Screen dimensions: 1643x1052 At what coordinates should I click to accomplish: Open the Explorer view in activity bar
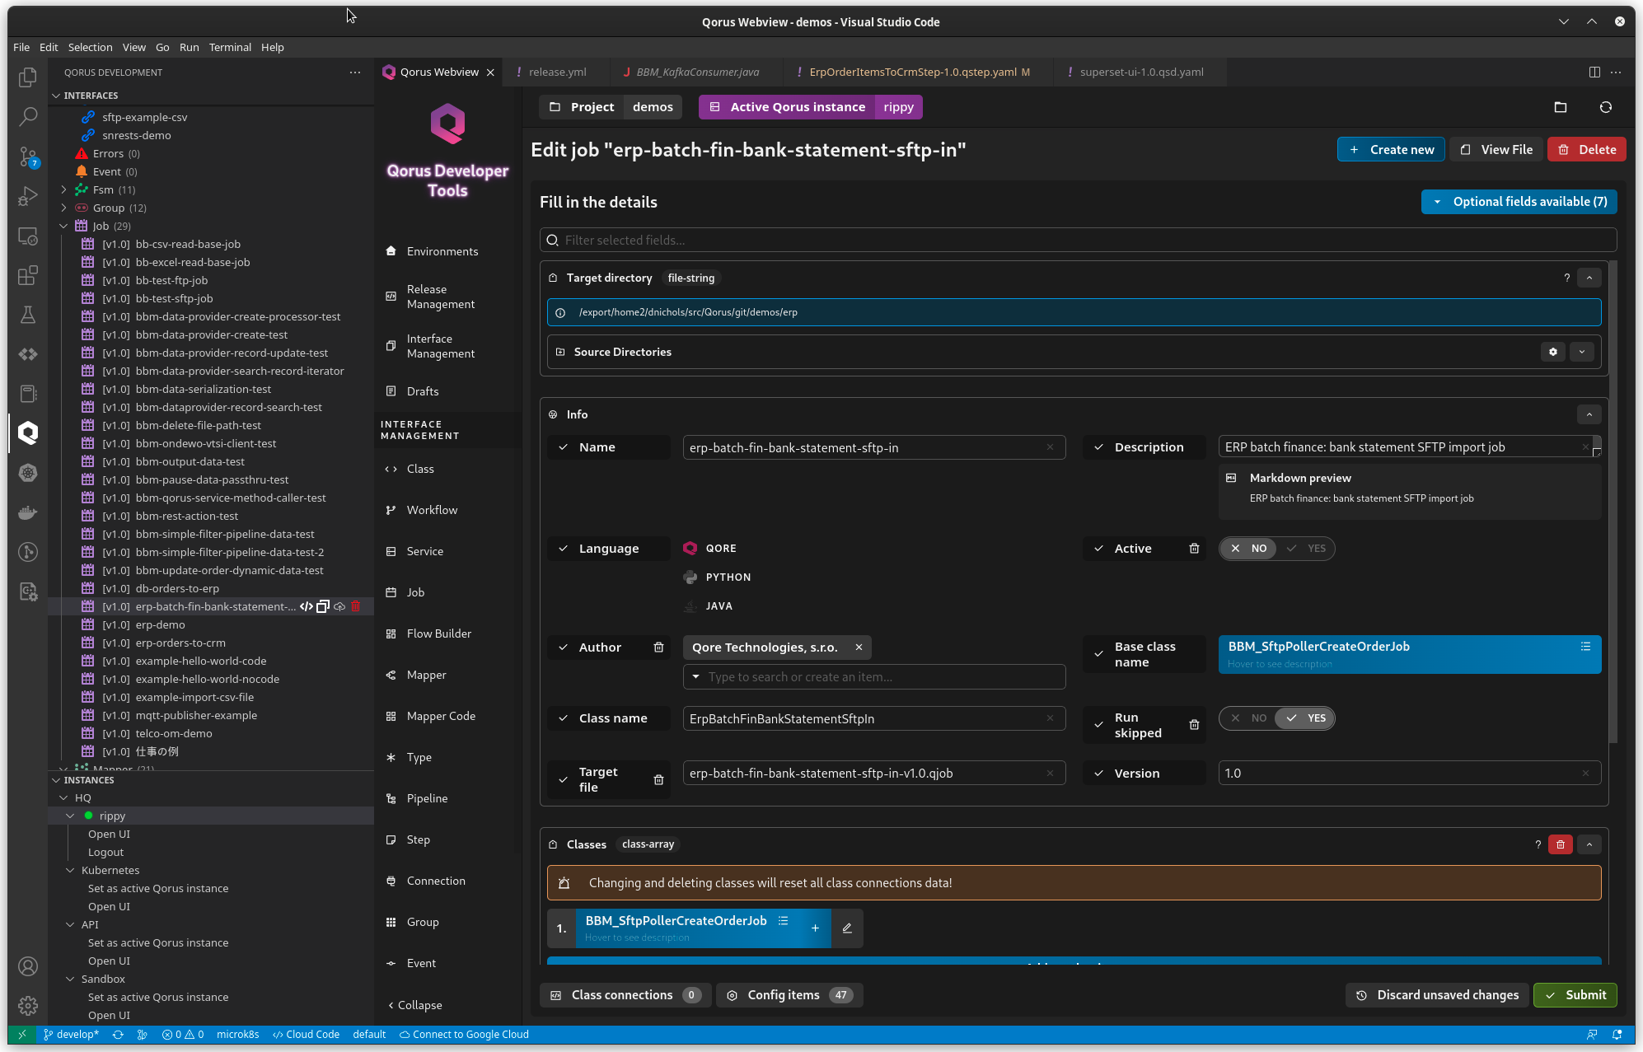coord(28,77)
